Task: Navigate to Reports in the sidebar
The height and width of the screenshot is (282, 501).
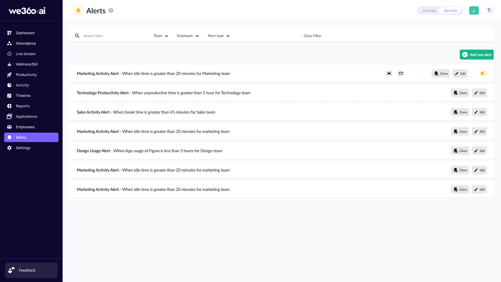Action: [x=22, y=106]
